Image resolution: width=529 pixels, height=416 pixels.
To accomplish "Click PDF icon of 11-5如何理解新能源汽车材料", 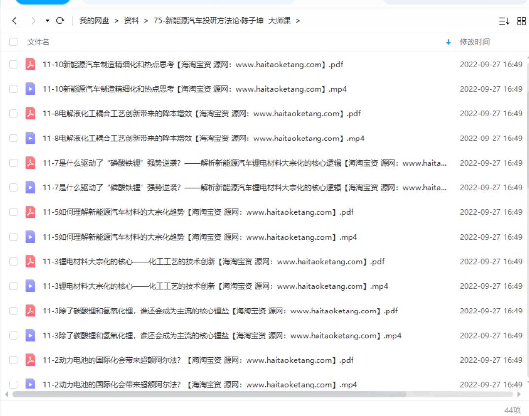I will pos(31,212).
